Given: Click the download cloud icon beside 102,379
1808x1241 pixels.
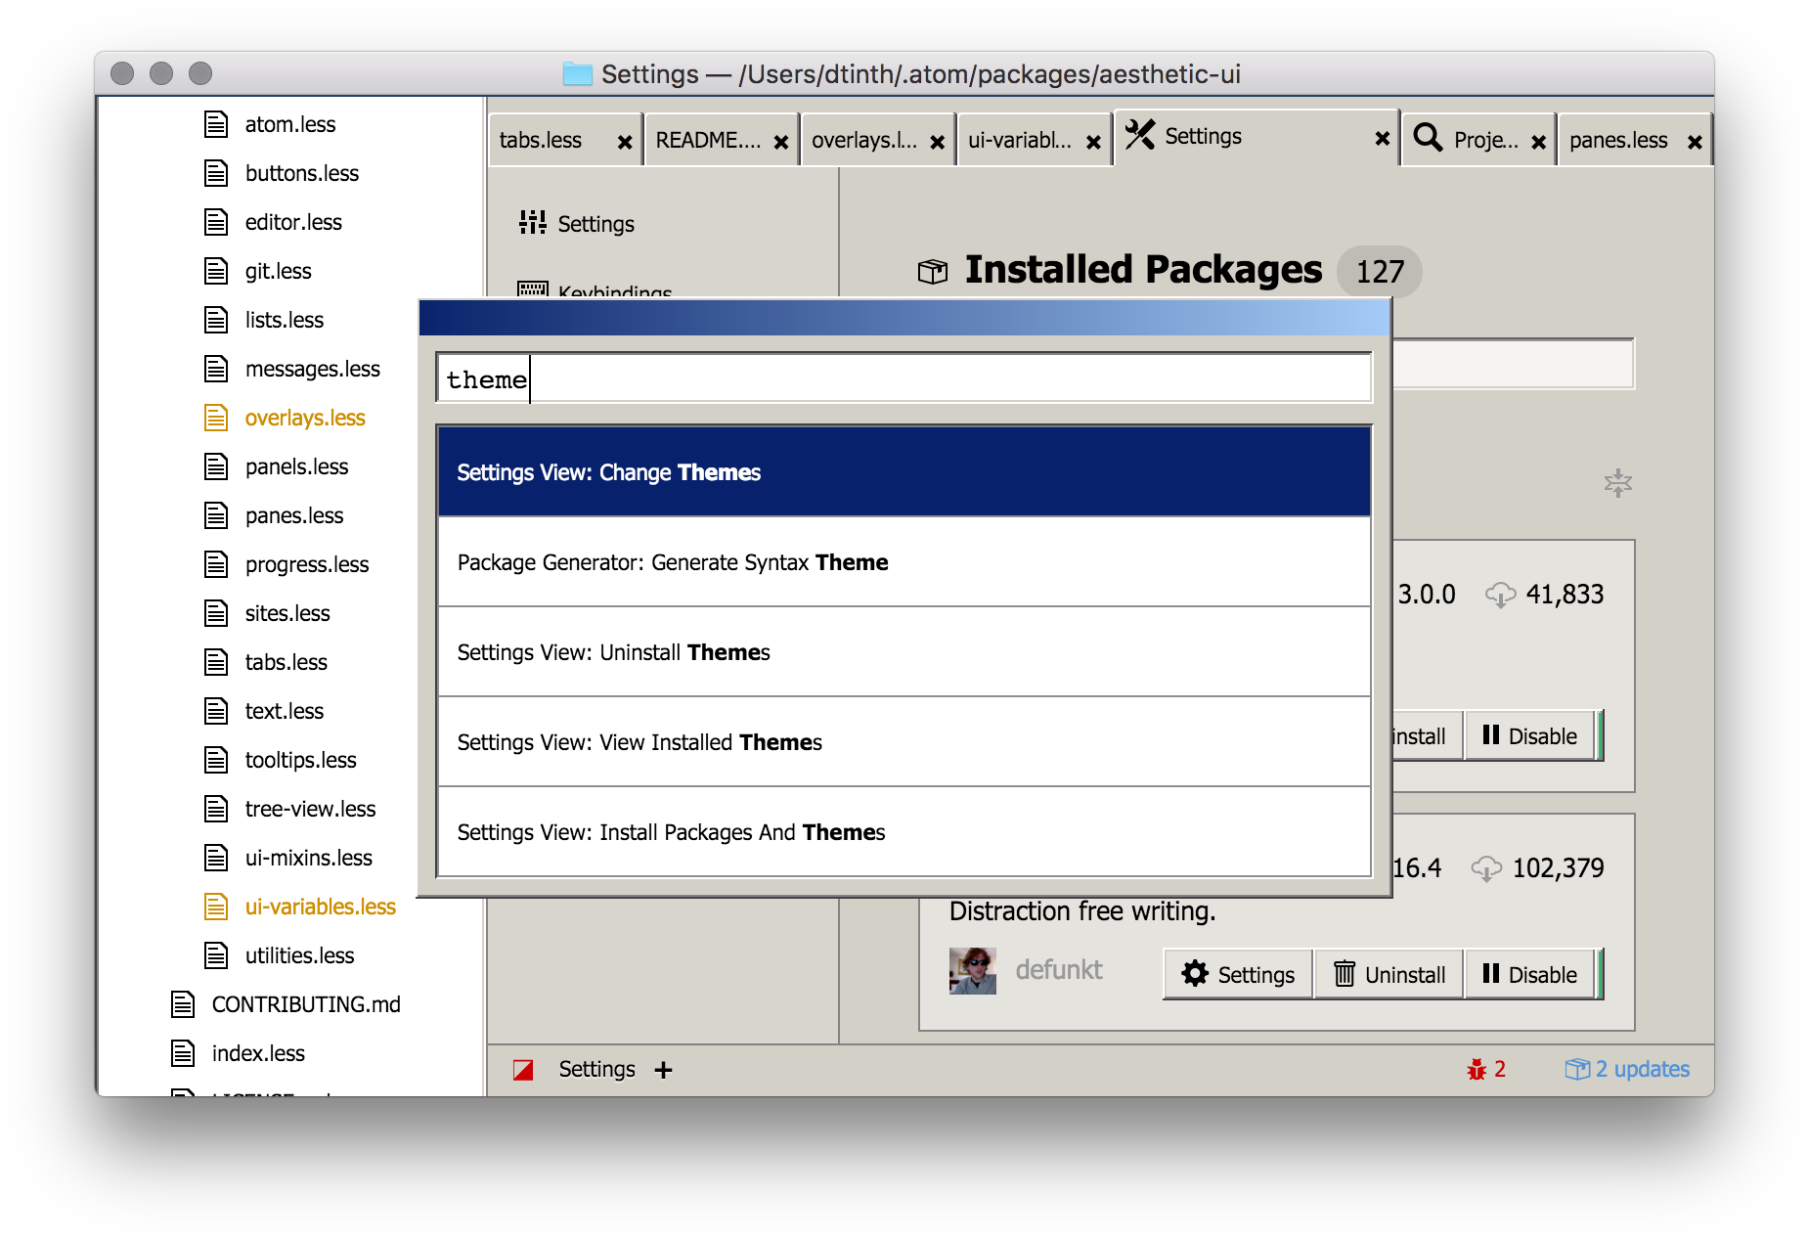Looking at the screenshot, I should coord(1486,868).
